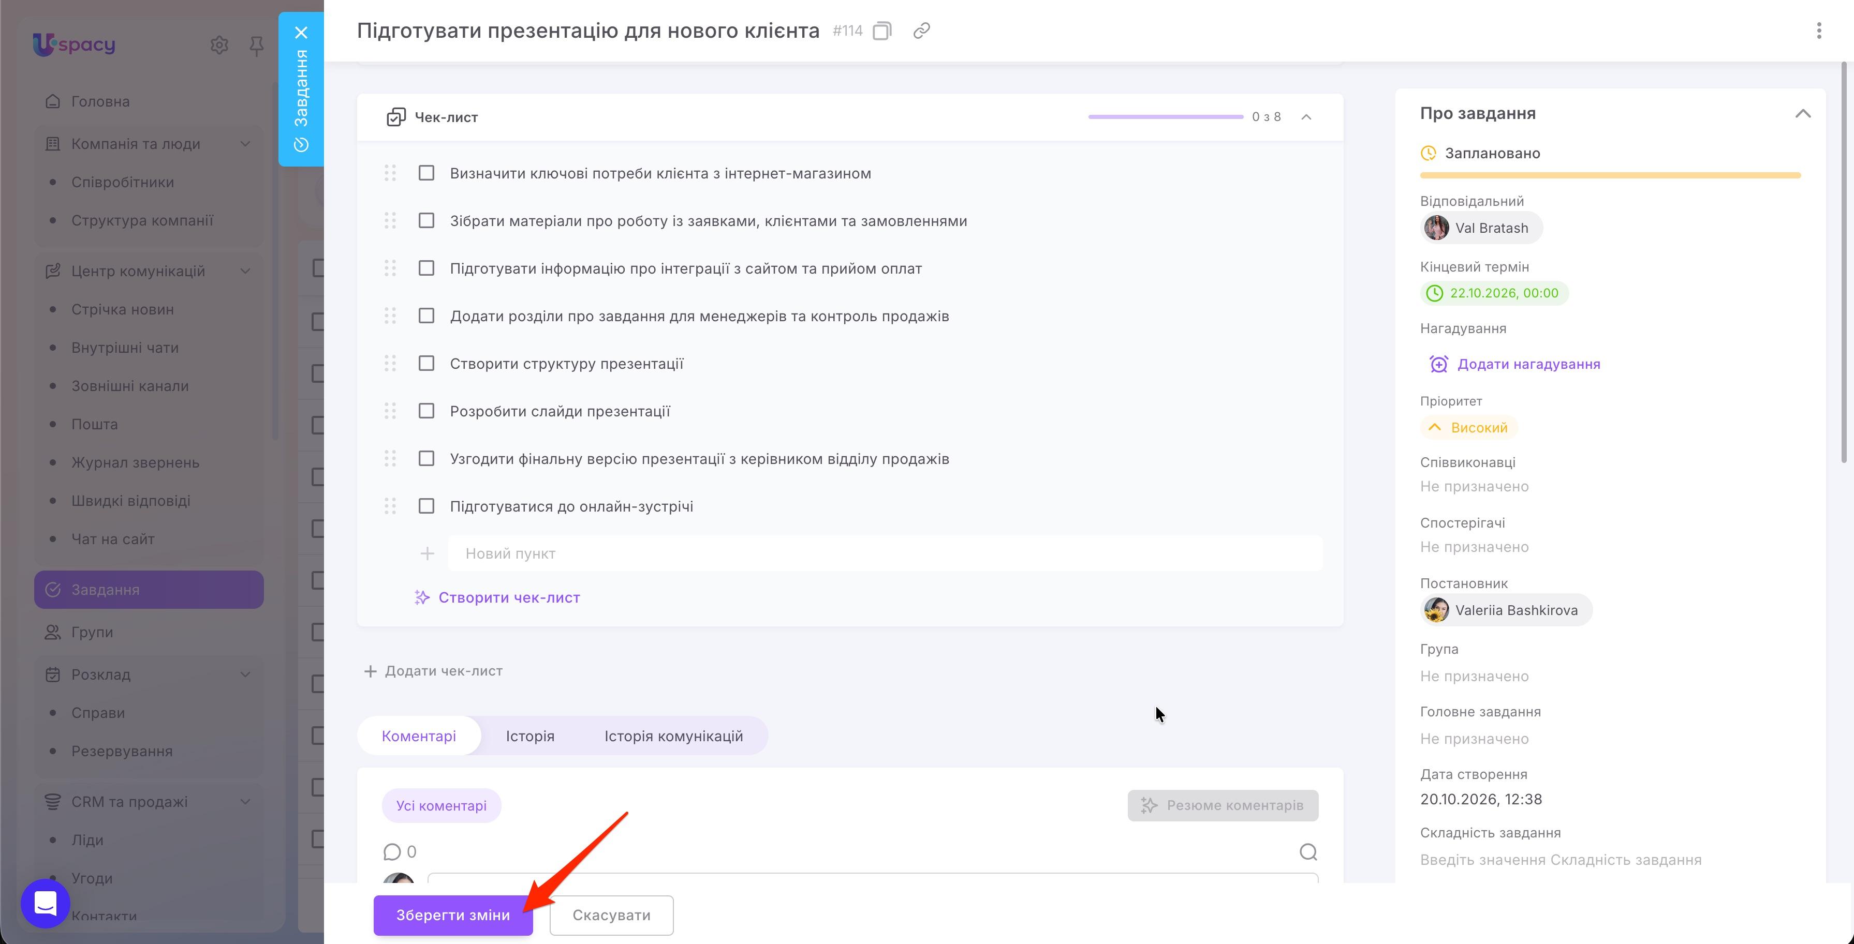Select the Коментарі tab
This screenshot has width=1854, height=944.
point(419,736)
